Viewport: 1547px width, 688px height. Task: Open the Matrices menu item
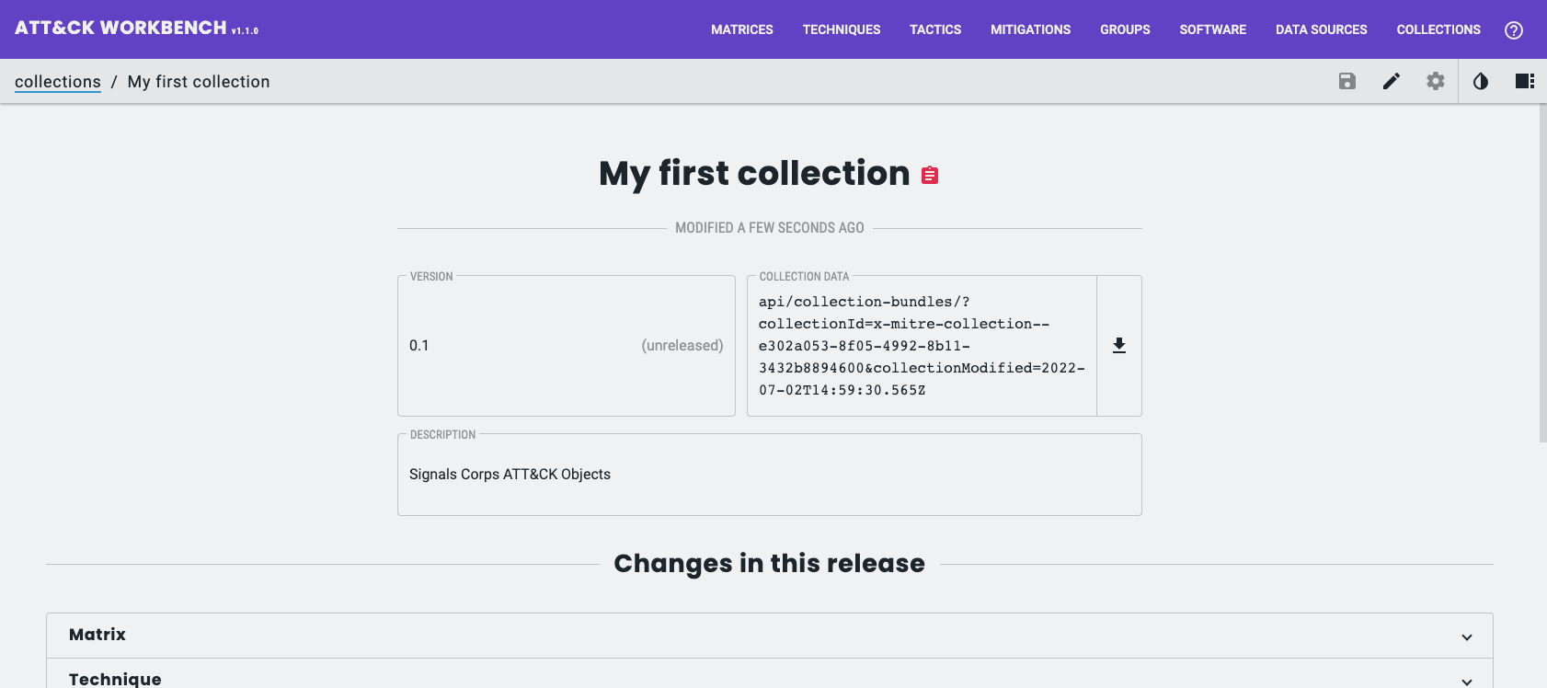[741, 29]
